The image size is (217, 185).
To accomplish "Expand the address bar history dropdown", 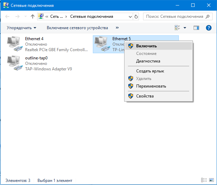I will [130, 16].
